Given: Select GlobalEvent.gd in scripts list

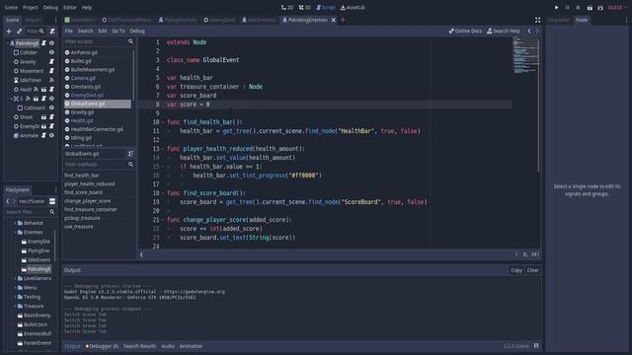Looking at the screenshot, I should pos(98,104).
